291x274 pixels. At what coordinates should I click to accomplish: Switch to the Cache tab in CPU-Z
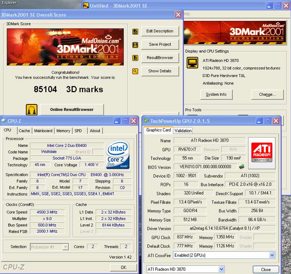tap(24, 131)
